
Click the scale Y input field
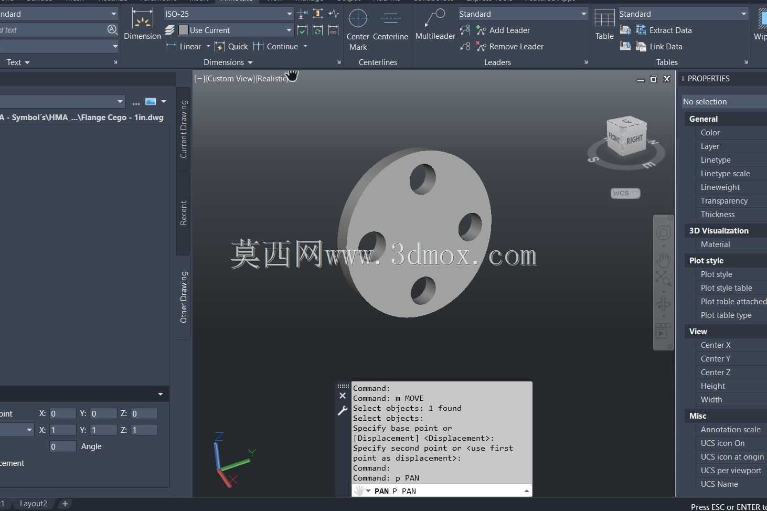click(103, 430)
